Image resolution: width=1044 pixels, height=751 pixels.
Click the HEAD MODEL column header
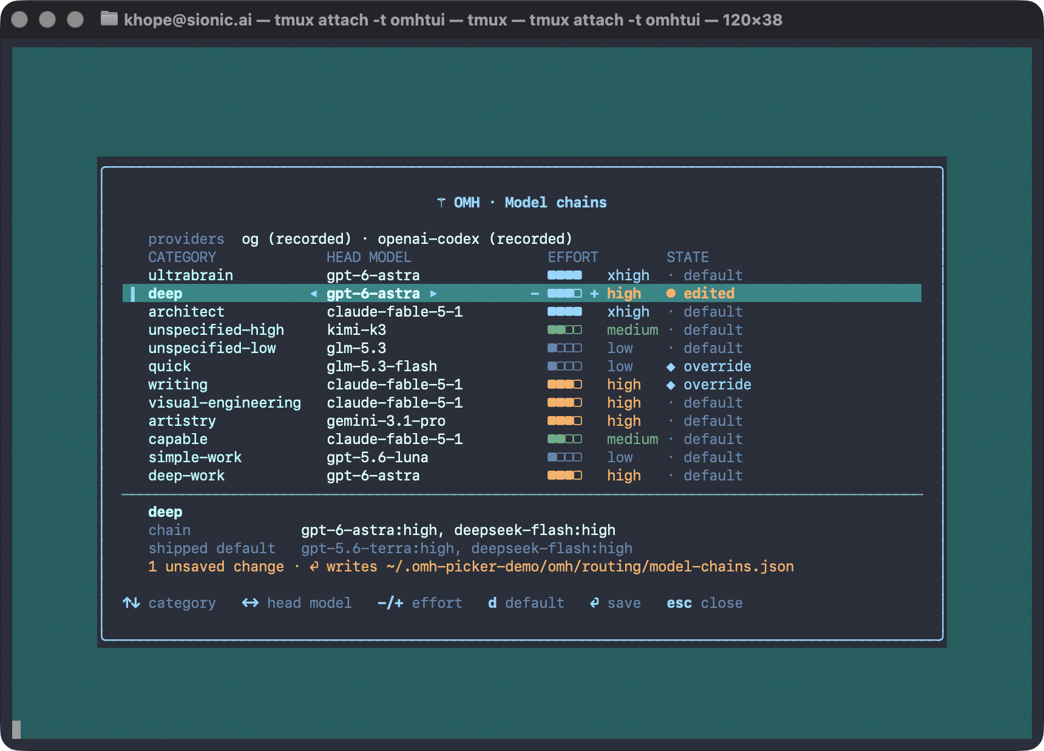(x=369, y=257)
